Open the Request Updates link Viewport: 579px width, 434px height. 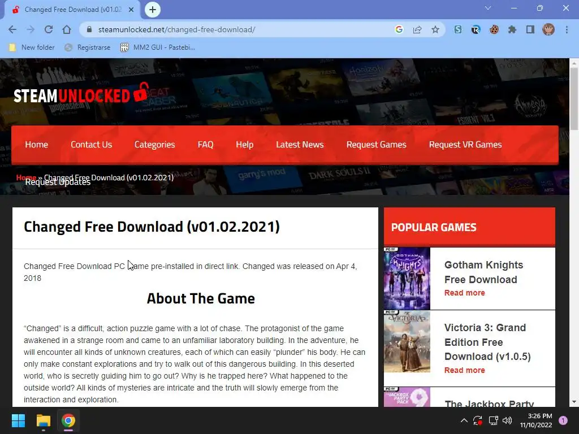tap(58, 183)
